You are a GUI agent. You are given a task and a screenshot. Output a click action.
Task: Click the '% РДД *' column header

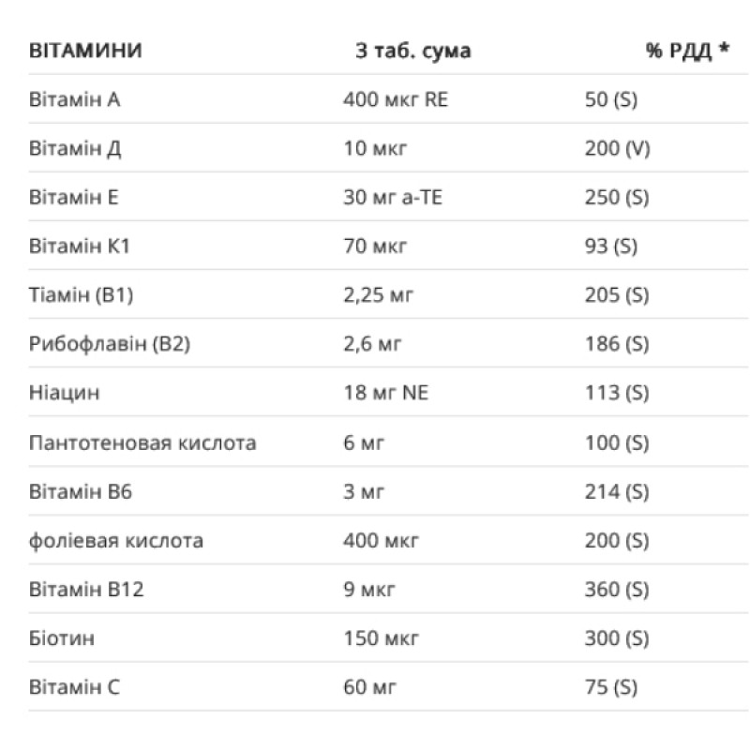pos(687,51)
